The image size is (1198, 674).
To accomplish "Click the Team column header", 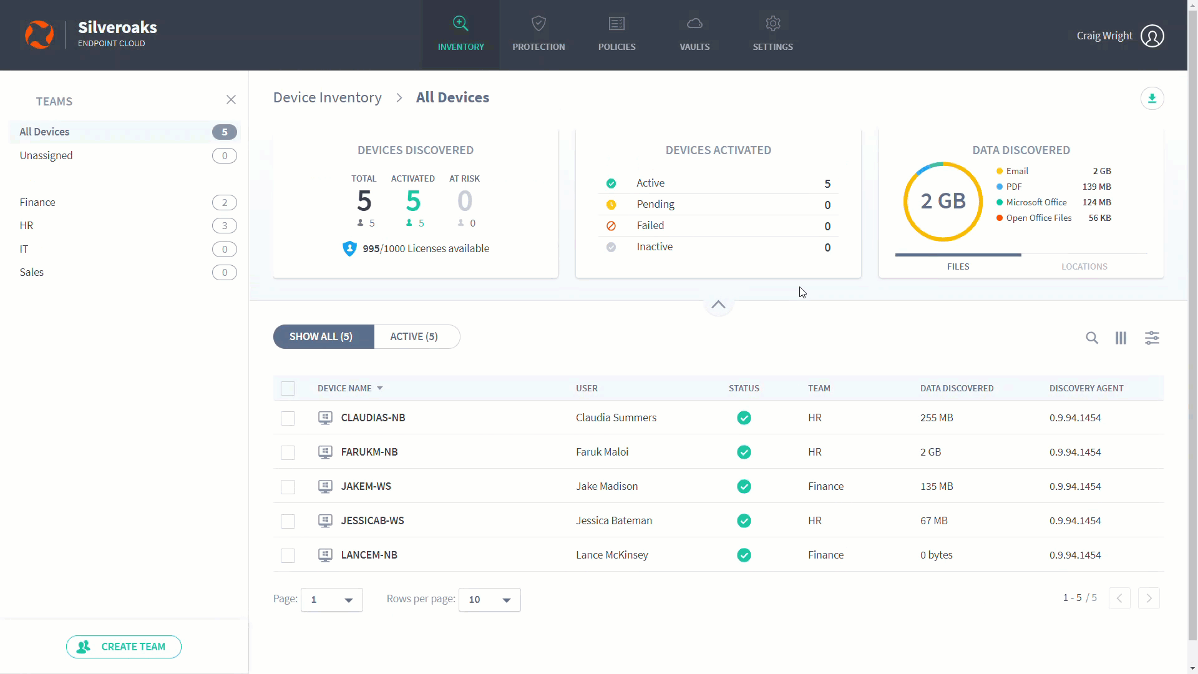I will click(x=819, y=388).
